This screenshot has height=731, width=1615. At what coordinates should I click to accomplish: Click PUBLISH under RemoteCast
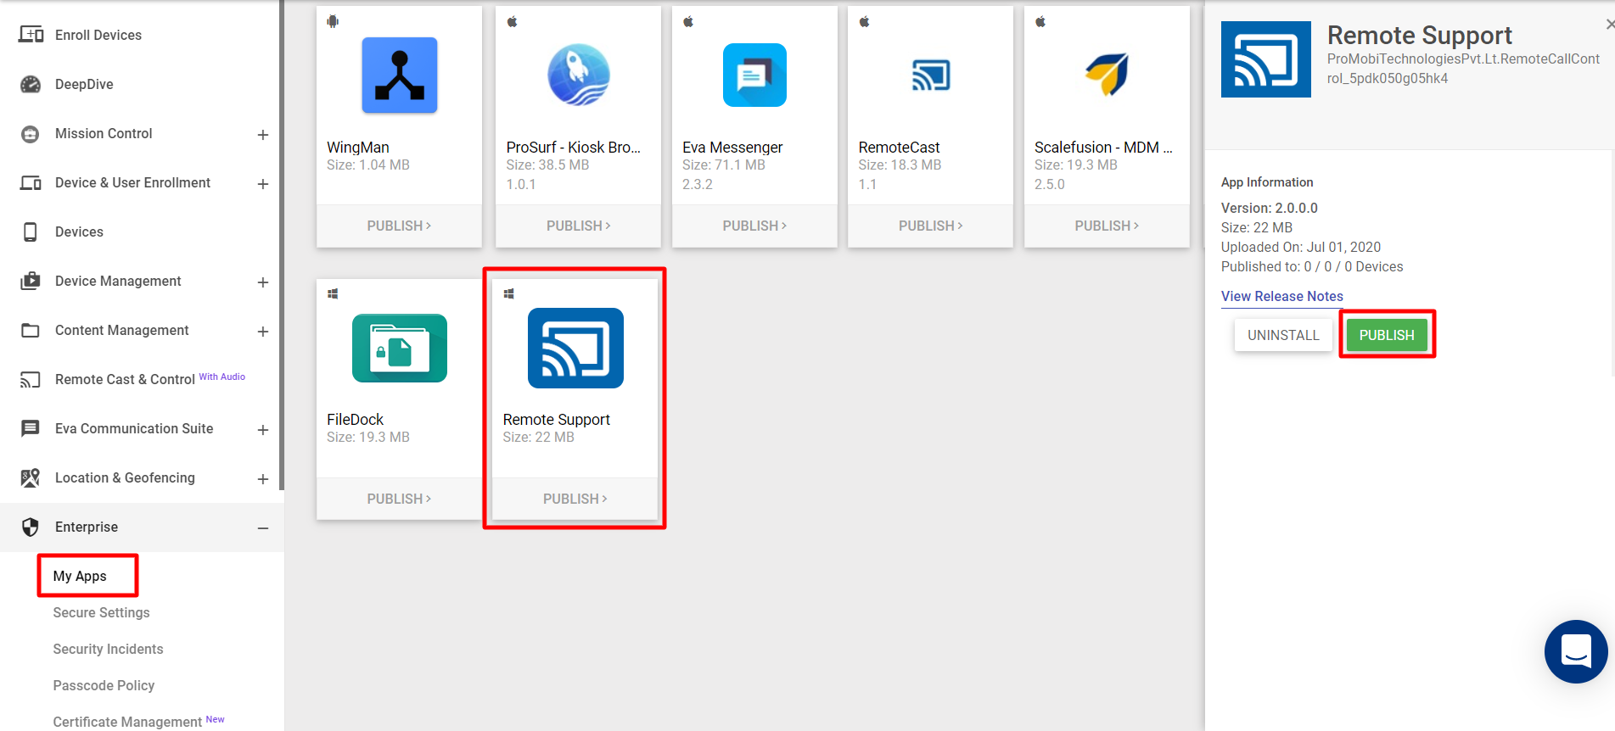930,226
